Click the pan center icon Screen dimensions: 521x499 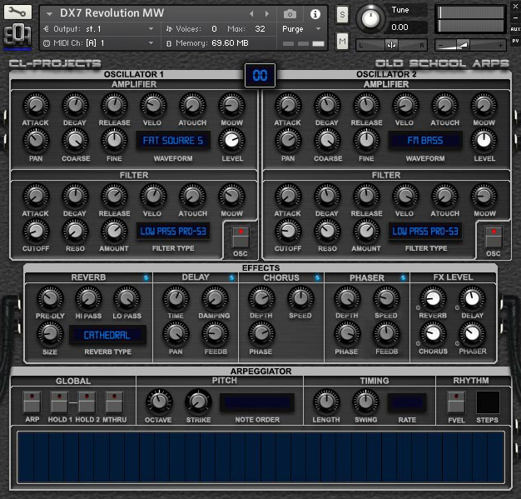[391, 45]
